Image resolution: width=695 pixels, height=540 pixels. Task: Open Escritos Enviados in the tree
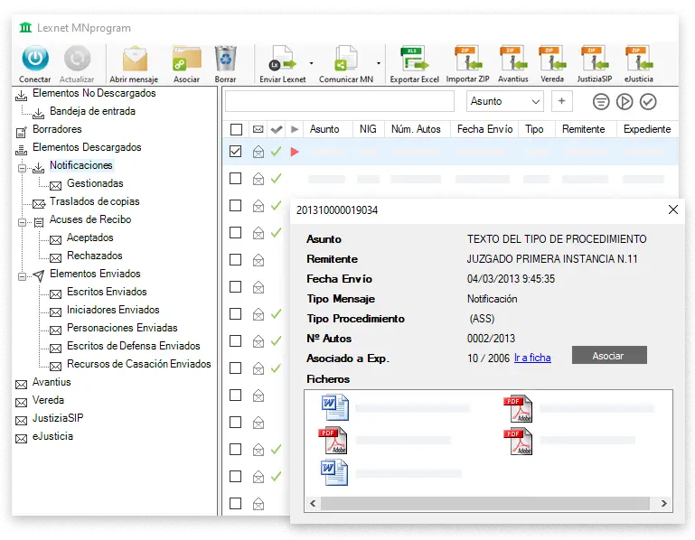(107, 292)
